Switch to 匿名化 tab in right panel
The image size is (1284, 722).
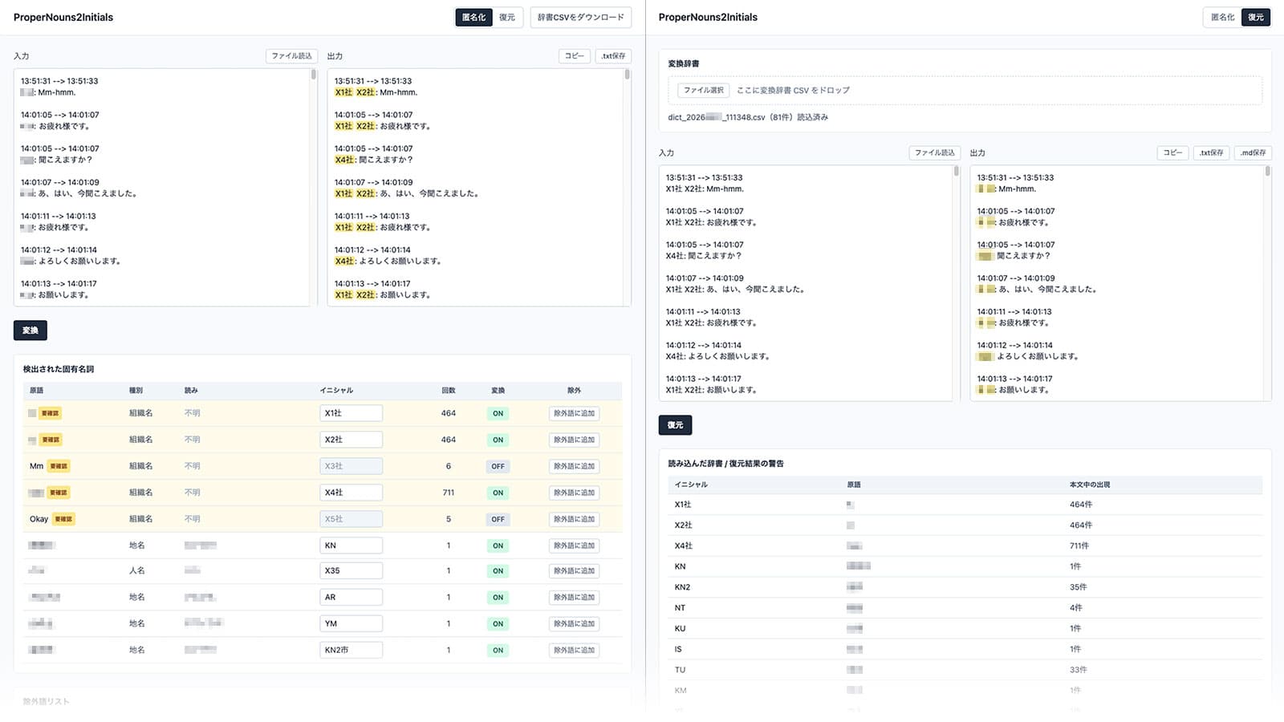[1223, 17]
